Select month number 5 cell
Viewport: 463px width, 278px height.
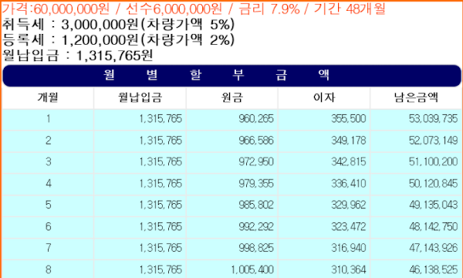pyautogui.click(x=48, y=205)
